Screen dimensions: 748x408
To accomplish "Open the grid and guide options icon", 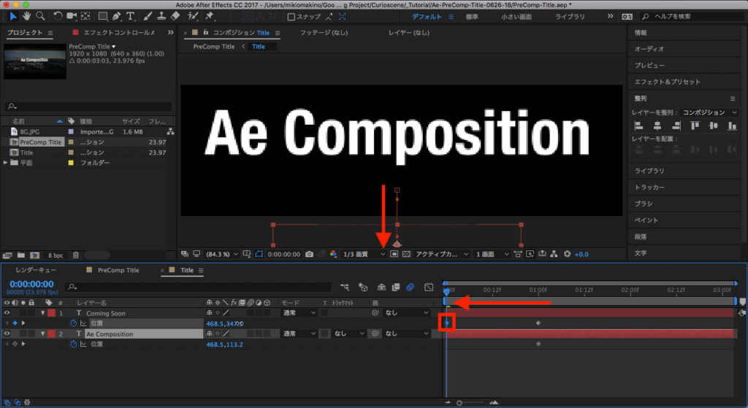I will (x=247, y=254).
